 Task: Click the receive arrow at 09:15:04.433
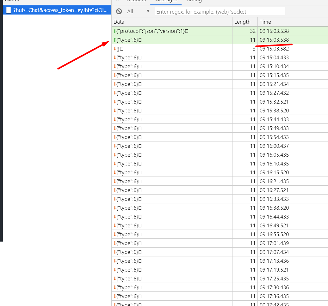tap(115, 57)
